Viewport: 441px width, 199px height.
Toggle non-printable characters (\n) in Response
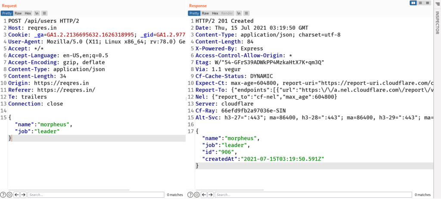click(239, 13)
